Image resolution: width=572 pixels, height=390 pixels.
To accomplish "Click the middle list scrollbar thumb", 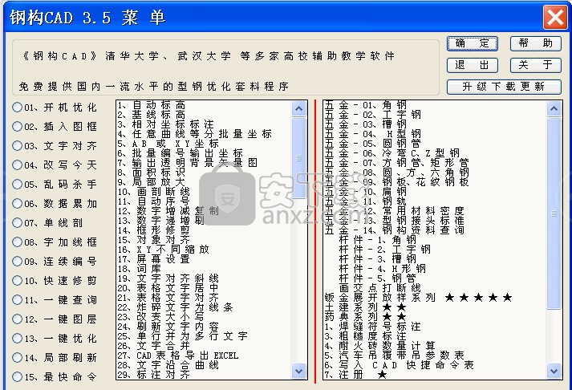I will [298, 158].
